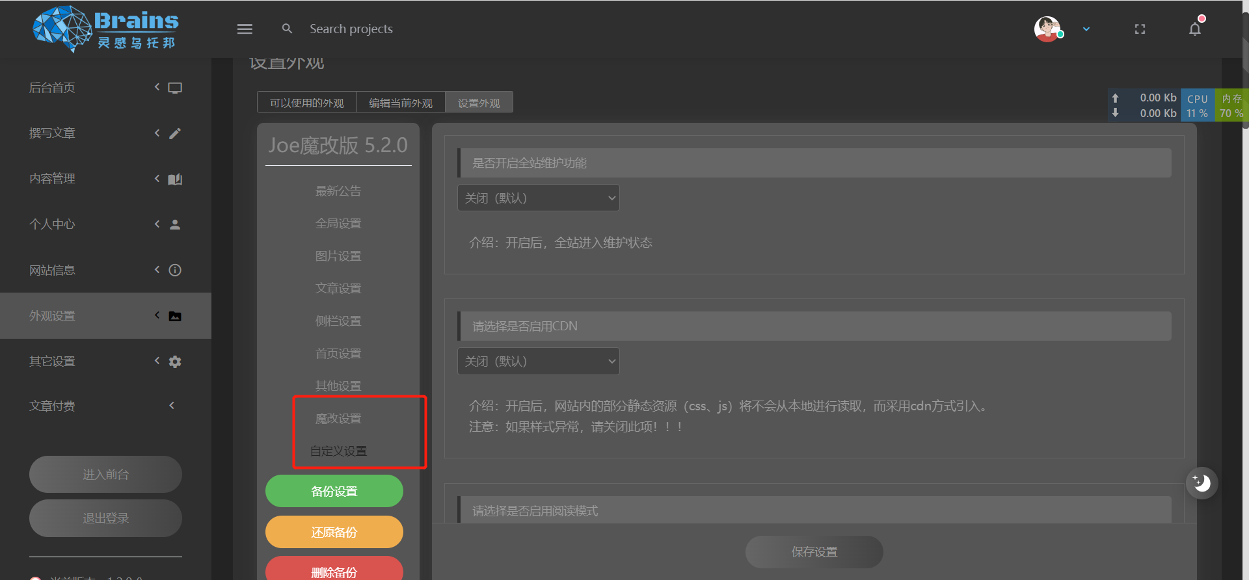Expand the 文章付费 sidebar menu
Screen dimensions: 1249x580
coord(105,406)
